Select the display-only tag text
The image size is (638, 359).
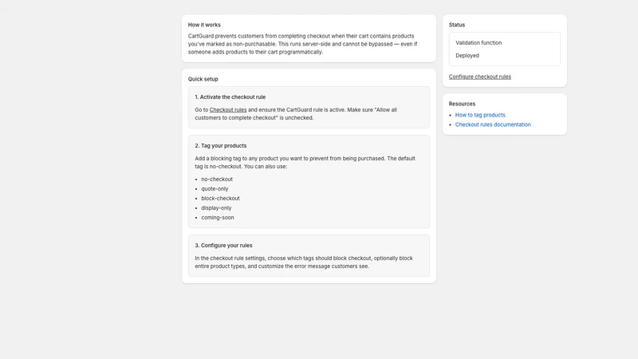tap(216, 208)
